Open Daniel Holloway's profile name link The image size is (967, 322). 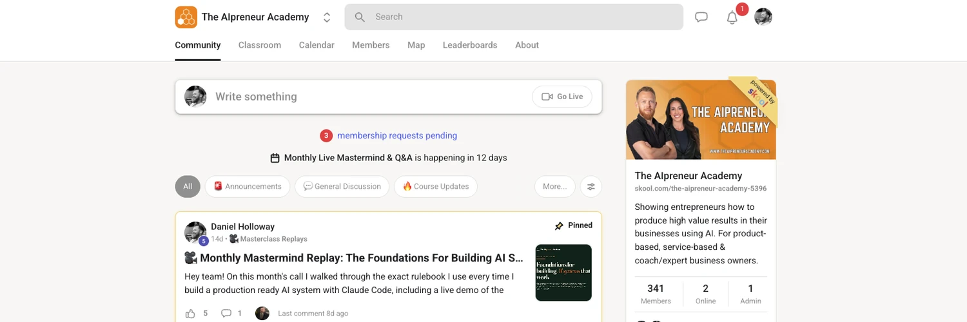pyautogui.click(x=243, y=227)
